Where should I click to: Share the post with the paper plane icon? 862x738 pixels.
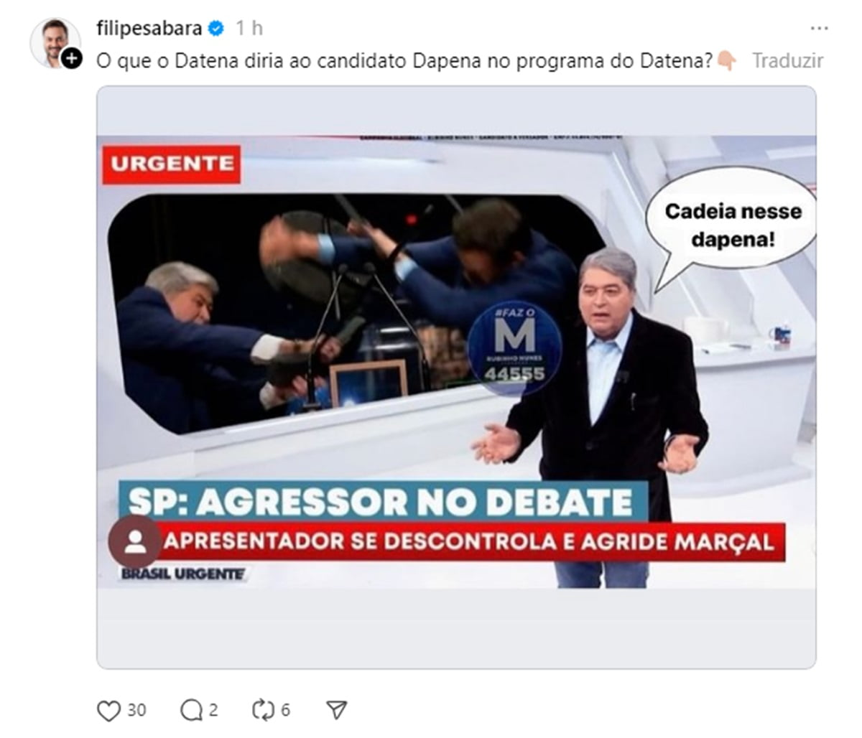(336, 711)
